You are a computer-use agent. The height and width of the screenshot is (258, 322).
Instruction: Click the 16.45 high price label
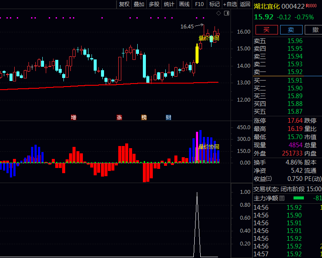(x=187, y=27)
